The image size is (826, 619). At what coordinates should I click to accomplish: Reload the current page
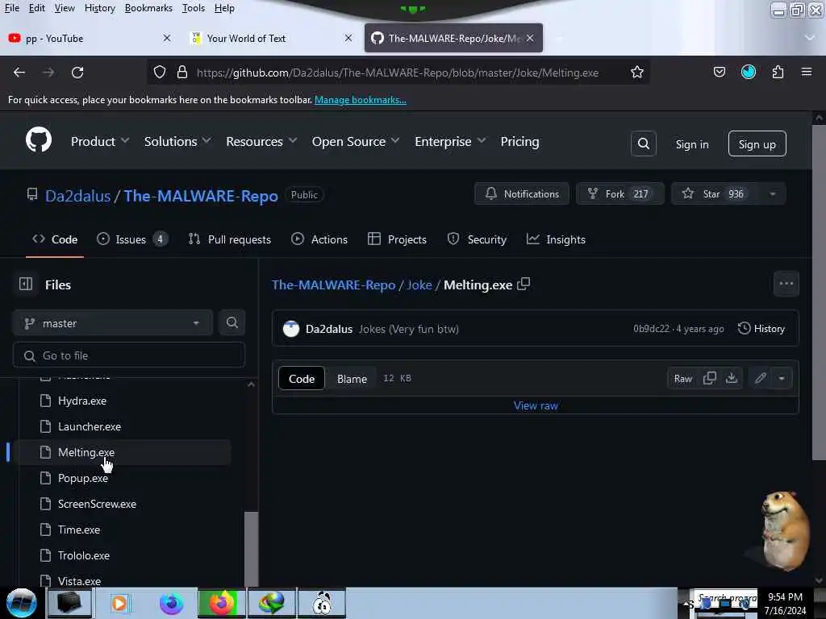coord(77,72)
